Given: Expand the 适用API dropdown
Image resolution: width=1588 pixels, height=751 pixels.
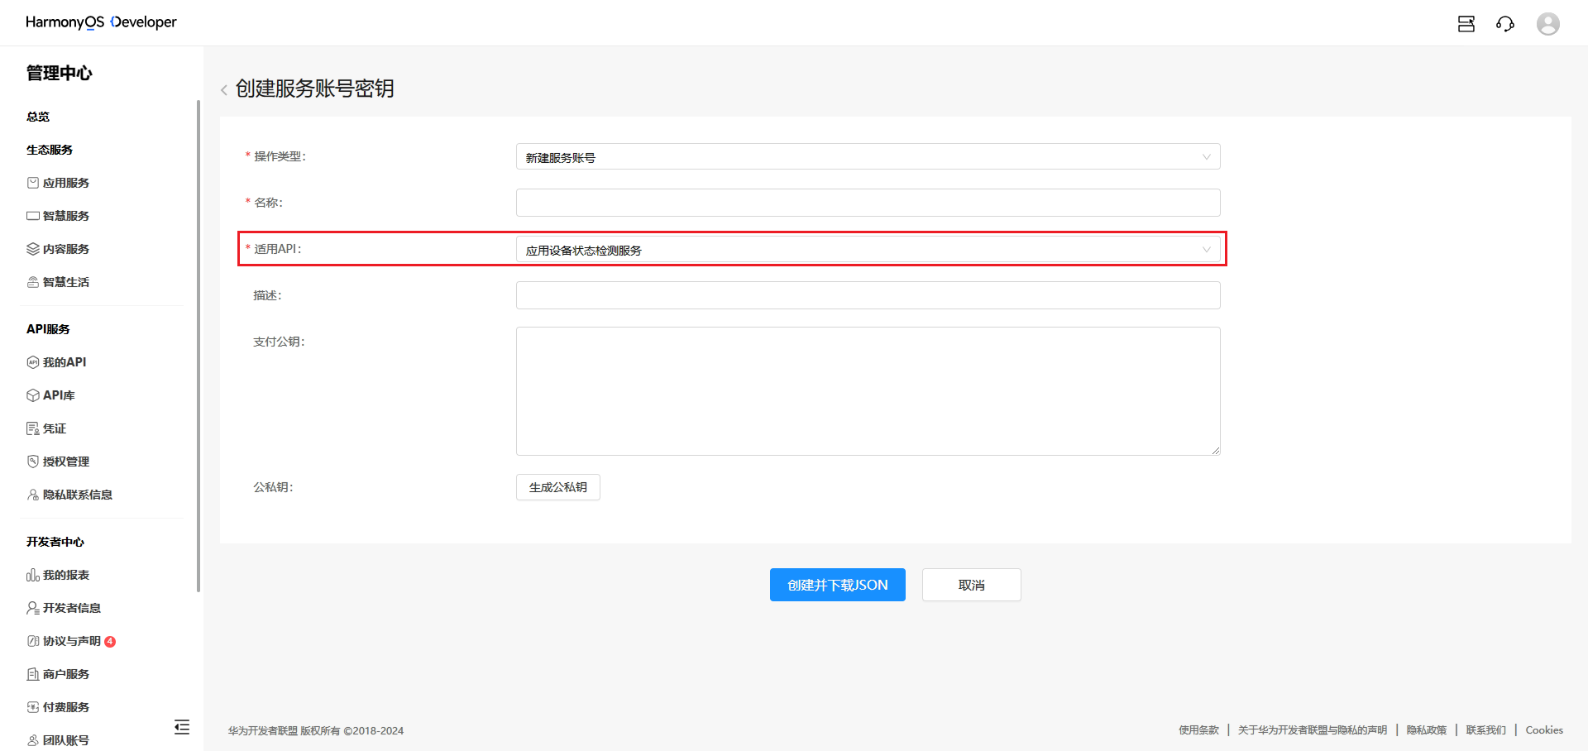Looking at the screenshot, I should tap(868, 250).
